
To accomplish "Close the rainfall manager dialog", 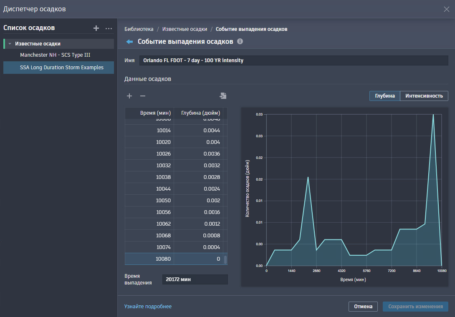I will point(447,9).
